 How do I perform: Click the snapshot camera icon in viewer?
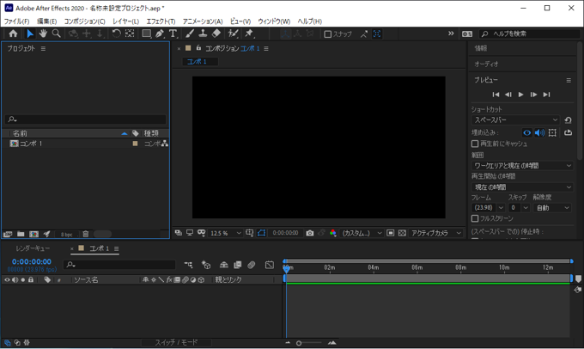pyautogui.click(x=310, y=233)
